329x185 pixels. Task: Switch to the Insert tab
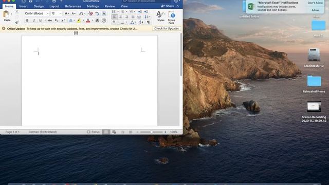24,6
